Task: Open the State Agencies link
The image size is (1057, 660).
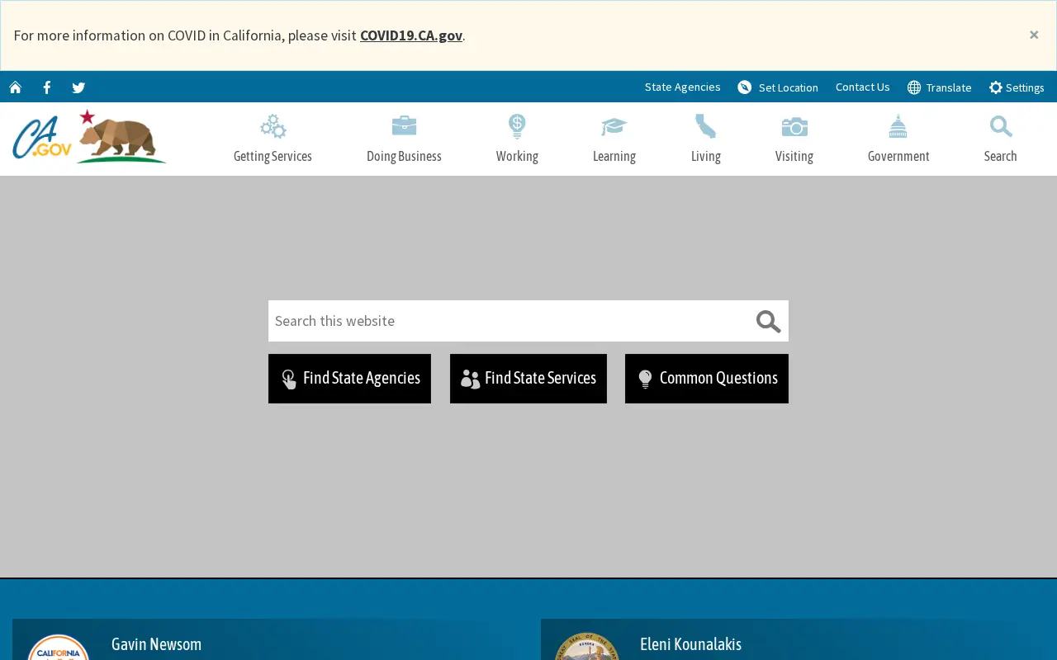Action: (x=683, y=87)
